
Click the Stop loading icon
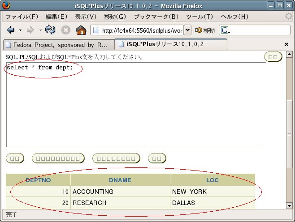[65, 30]
